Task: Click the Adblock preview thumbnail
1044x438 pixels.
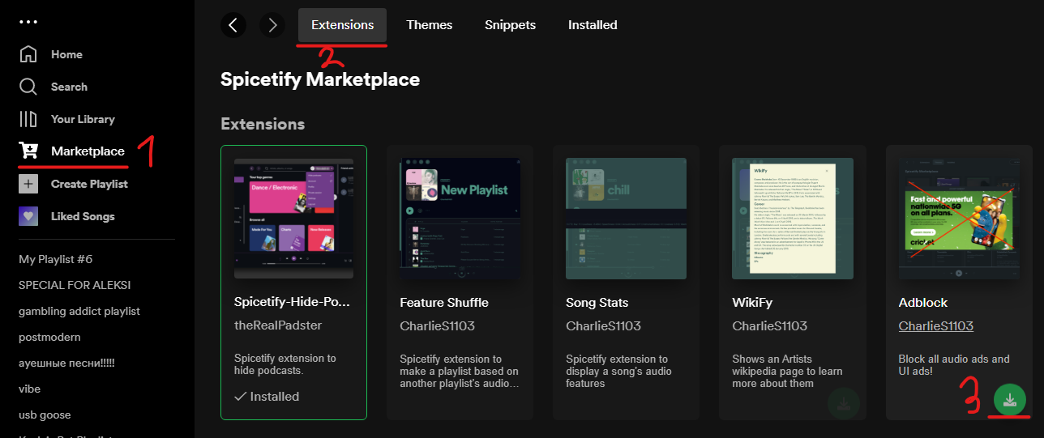Action: tap(958, 219)
